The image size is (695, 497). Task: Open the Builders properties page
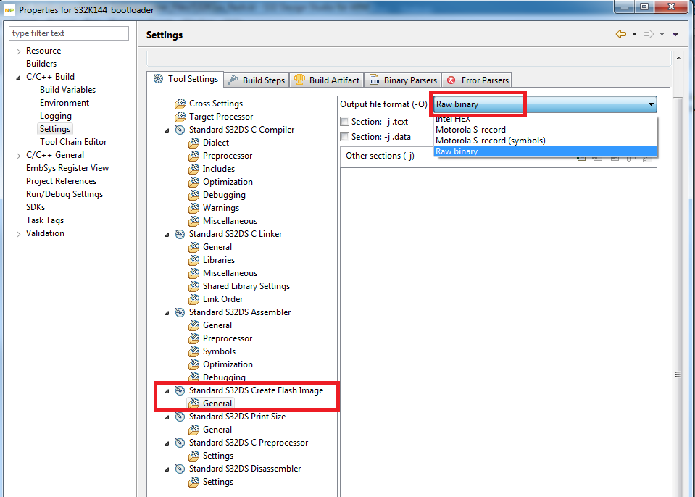pos(41,64)
